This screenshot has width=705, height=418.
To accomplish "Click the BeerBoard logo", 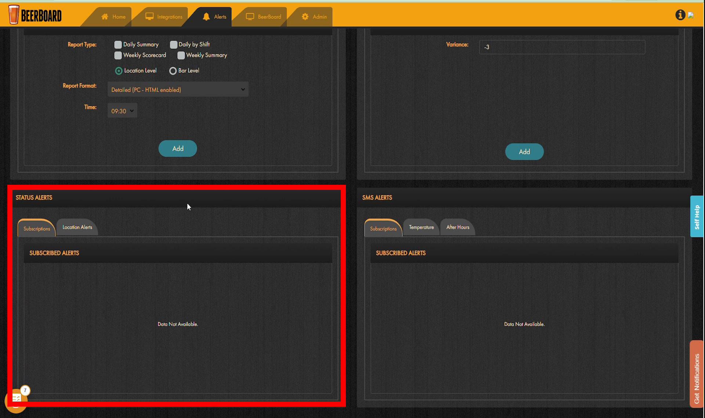I will click(x=35, y=15).
